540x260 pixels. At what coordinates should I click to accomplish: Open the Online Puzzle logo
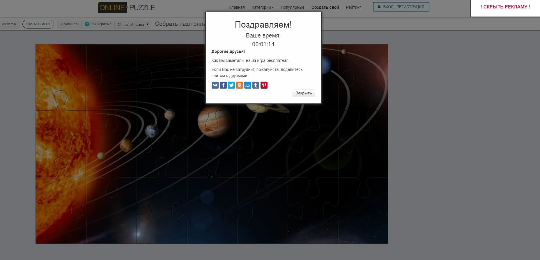(x=127, y=8)
